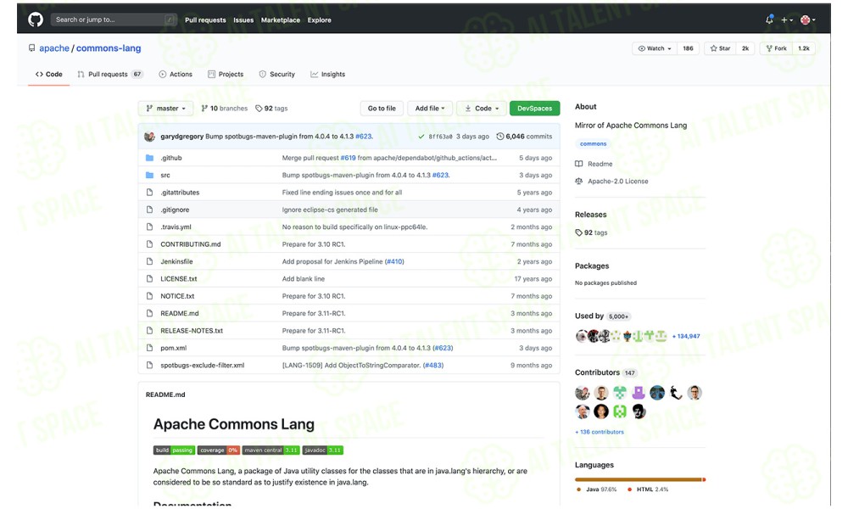Screen dimensions: 848x509
Task: Open the pom.xml file
Action: point(174,349)
